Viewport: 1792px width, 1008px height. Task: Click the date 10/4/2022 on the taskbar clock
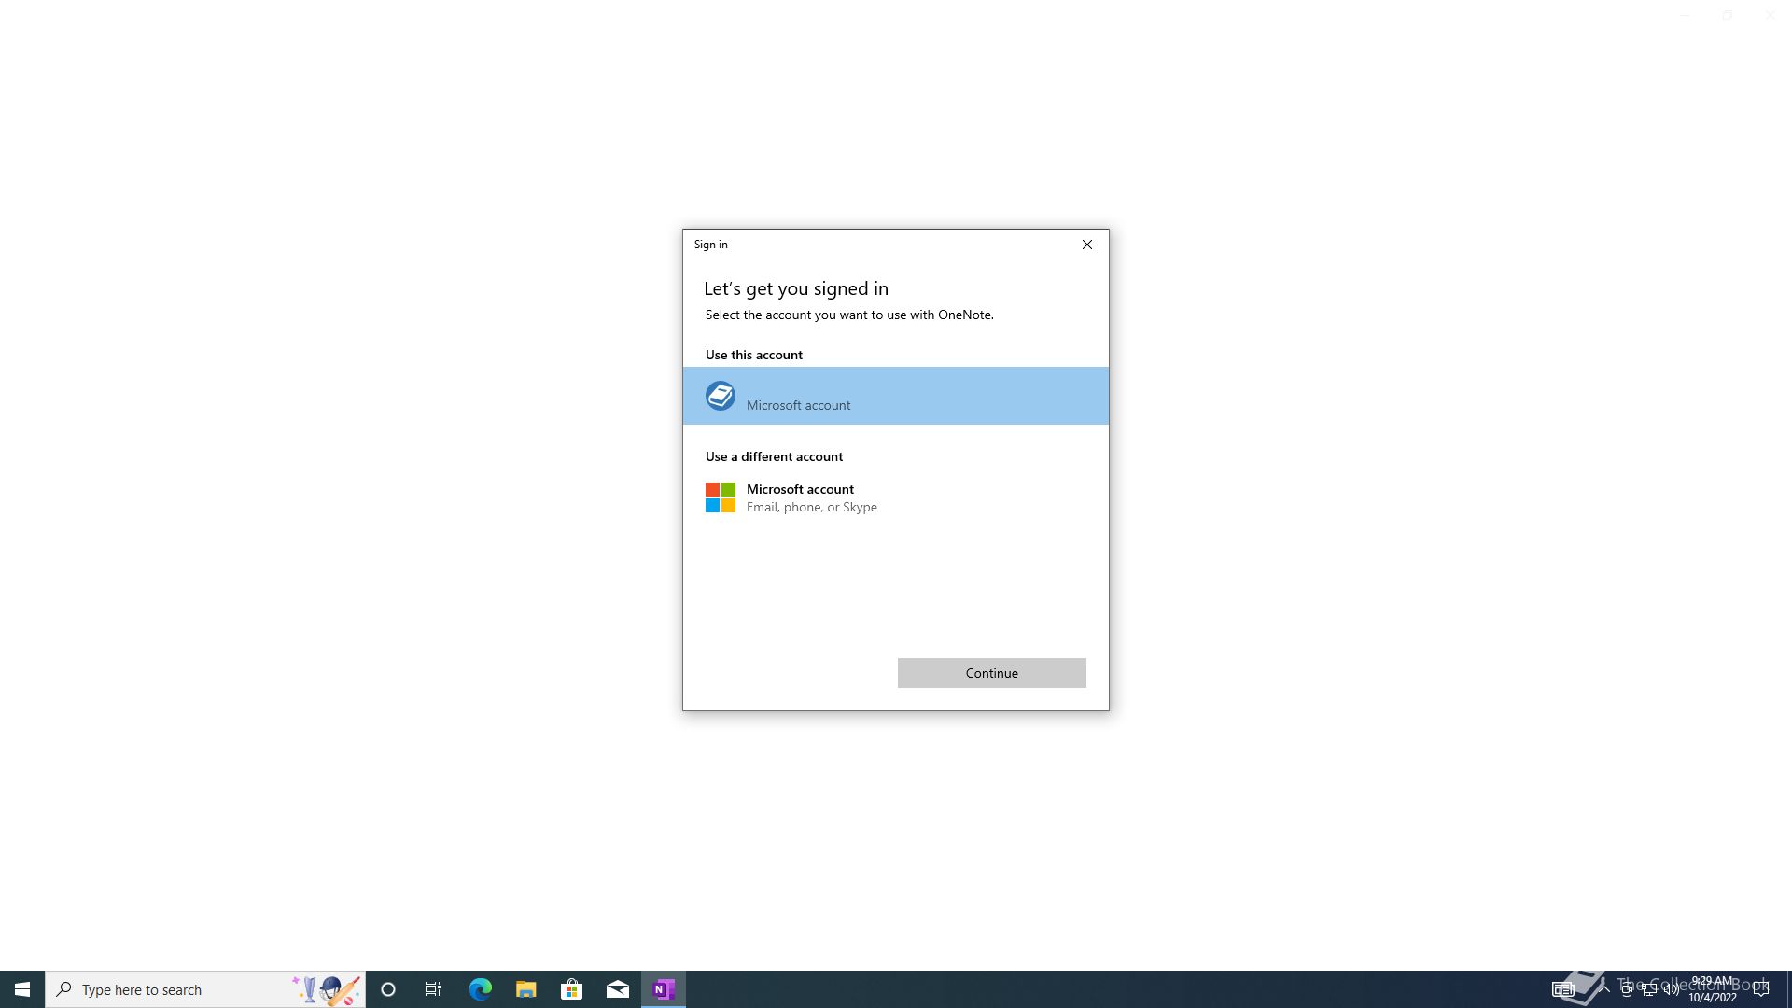(1712, 998)
